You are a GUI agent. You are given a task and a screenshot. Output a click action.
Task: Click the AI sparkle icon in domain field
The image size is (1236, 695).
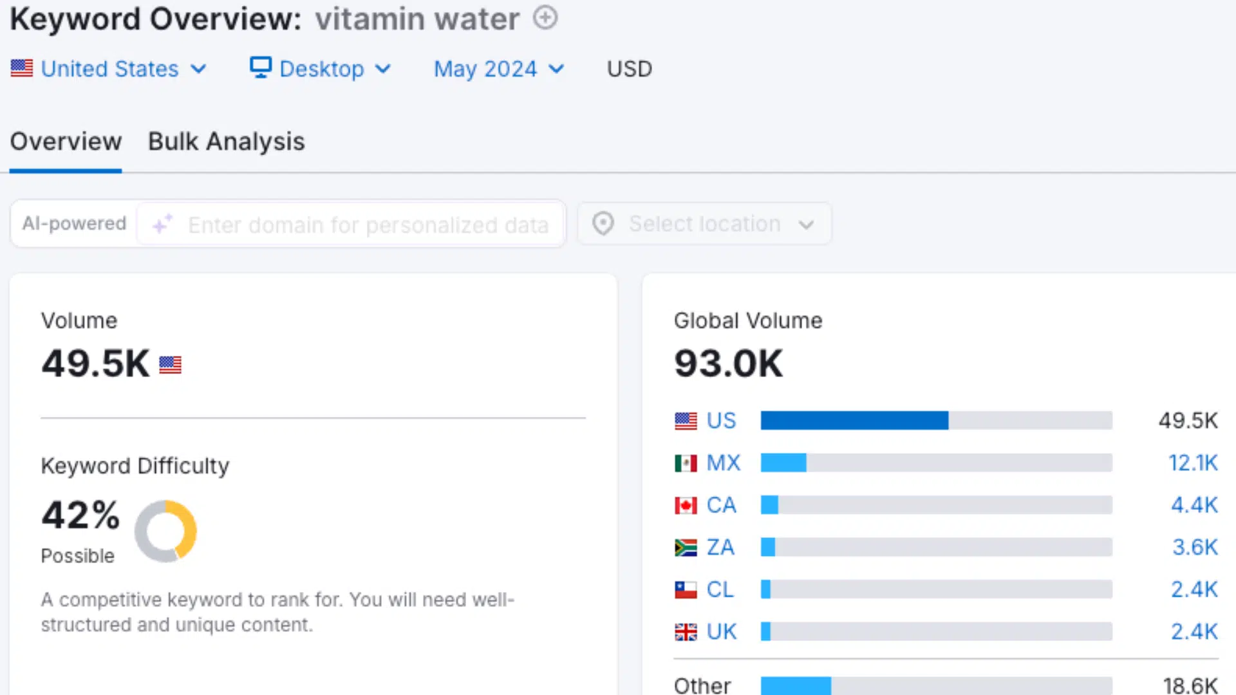162,224
